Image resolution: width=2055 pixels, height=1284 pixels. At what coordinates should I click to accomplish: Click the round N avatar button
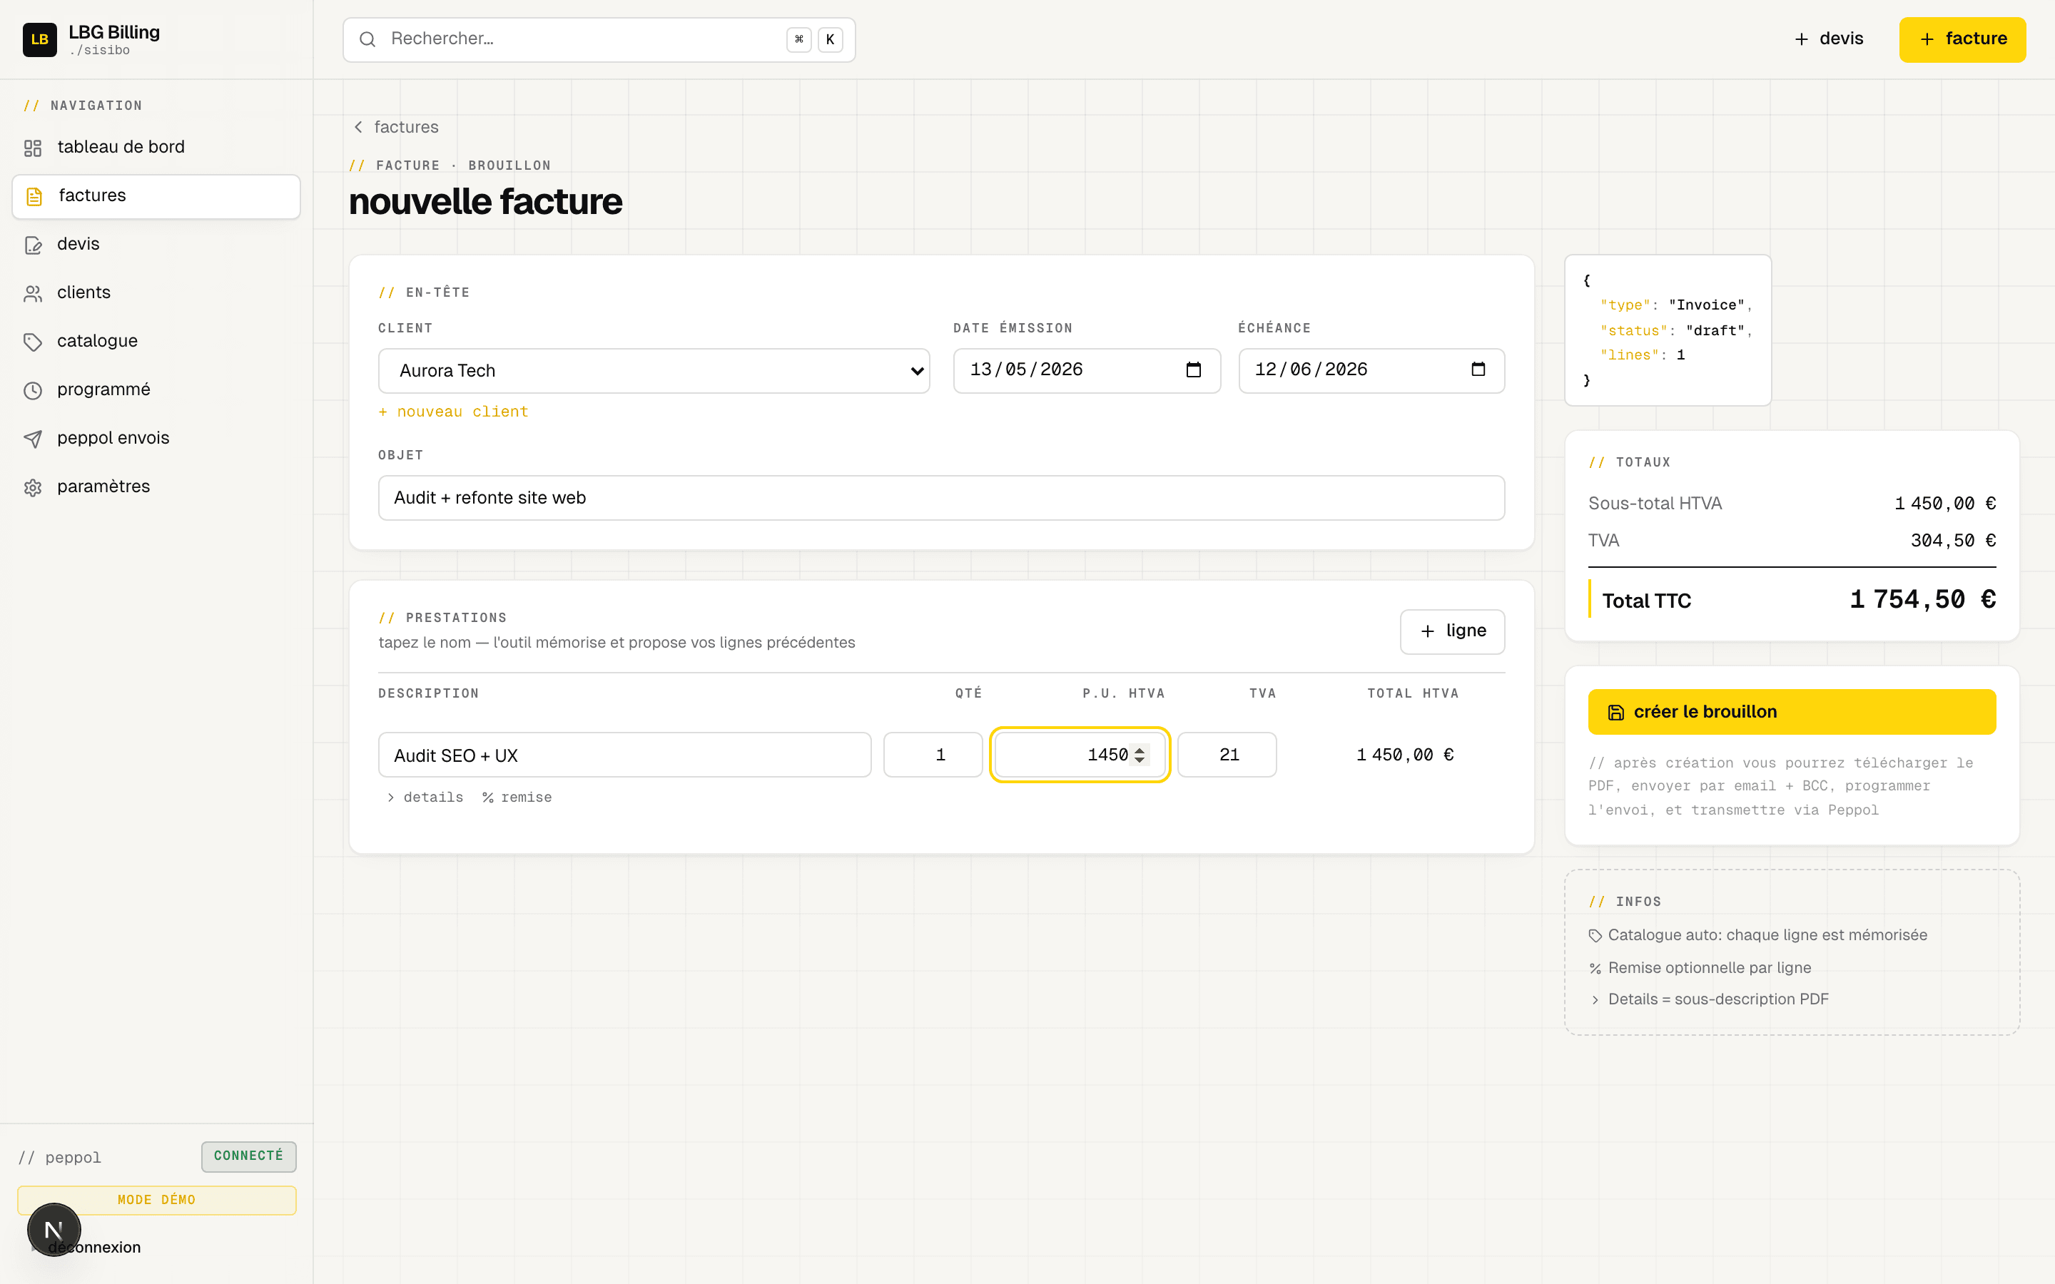(x=54, y=1230)
